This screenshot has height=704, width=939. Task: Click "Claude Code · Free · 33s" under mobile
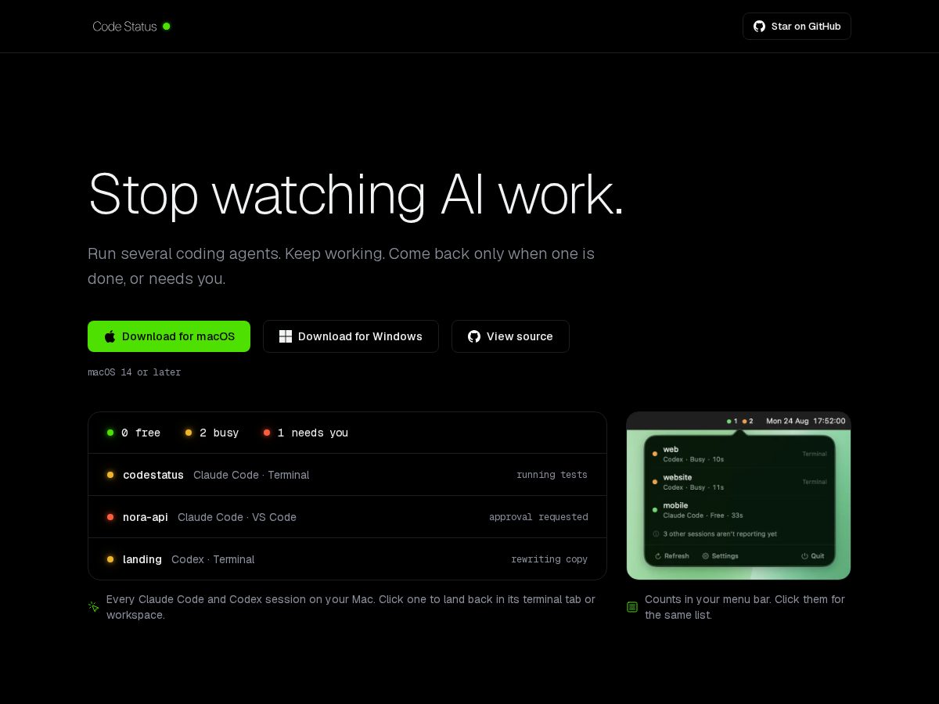point(703,515)
